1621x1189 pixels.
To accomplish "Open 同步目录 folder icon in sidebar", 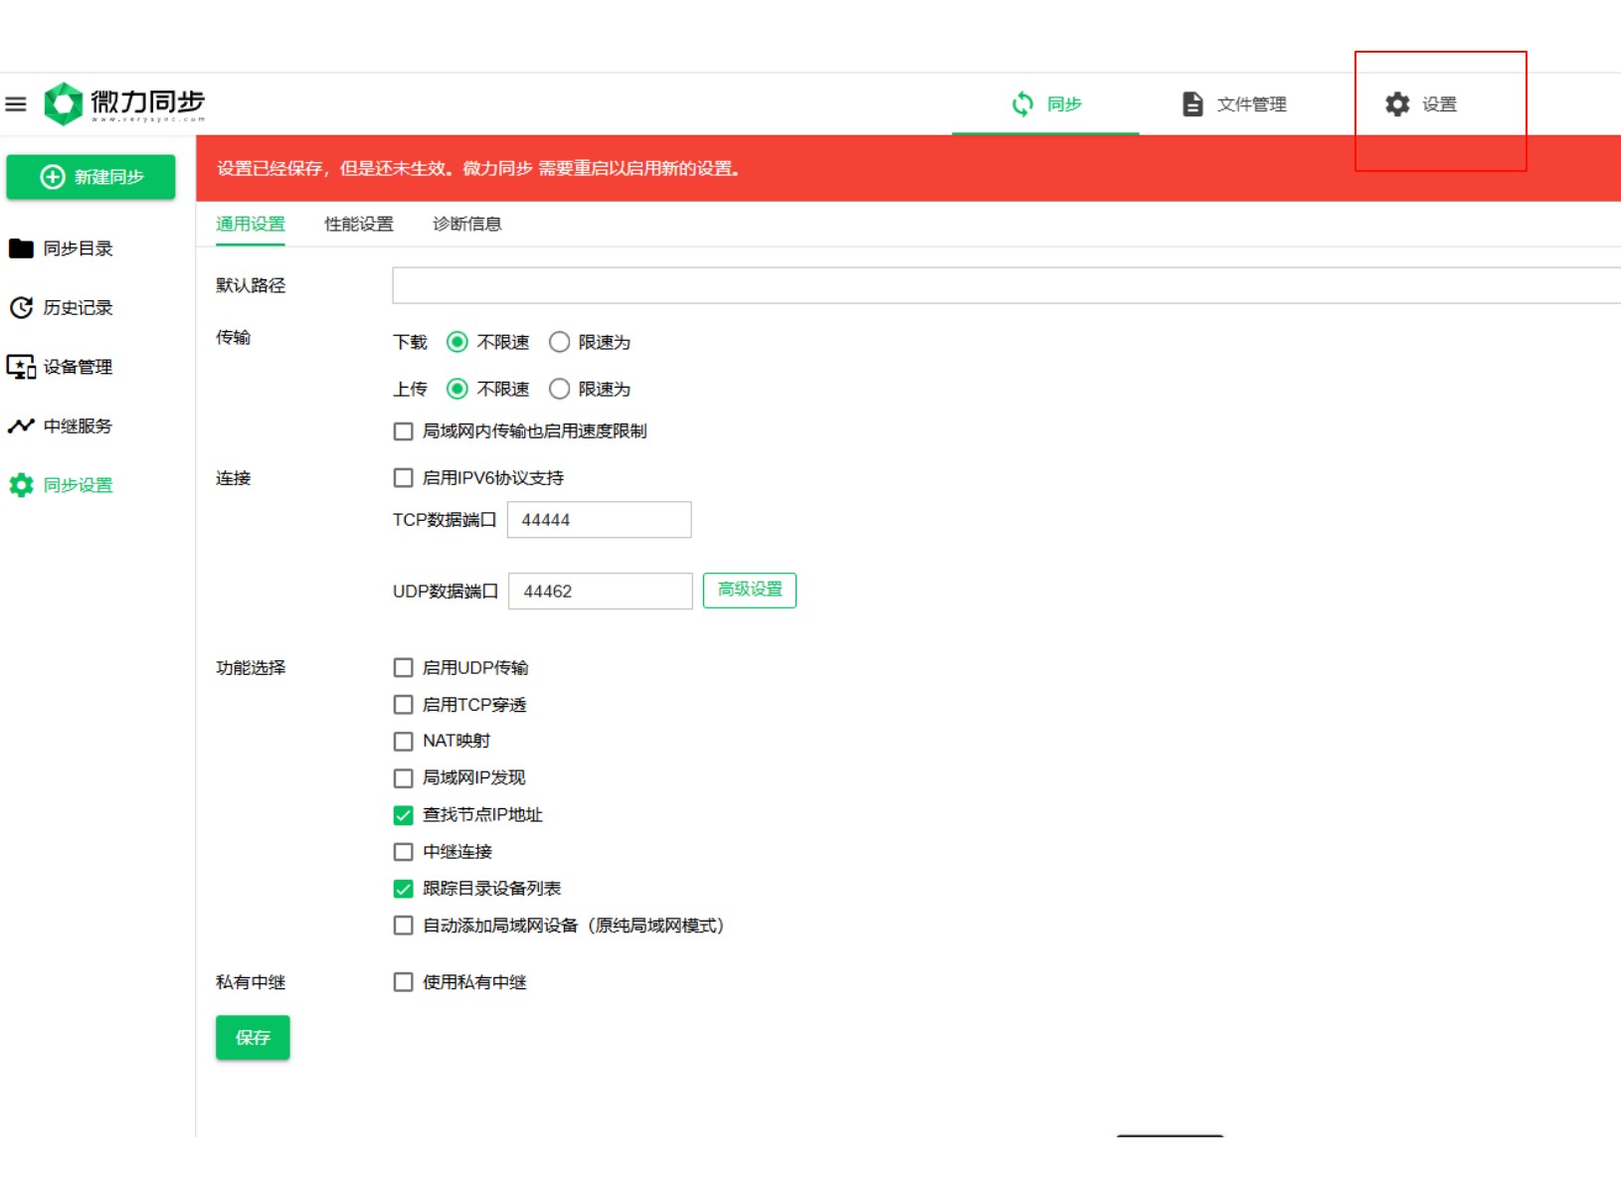I will click(x=21, y=249).
